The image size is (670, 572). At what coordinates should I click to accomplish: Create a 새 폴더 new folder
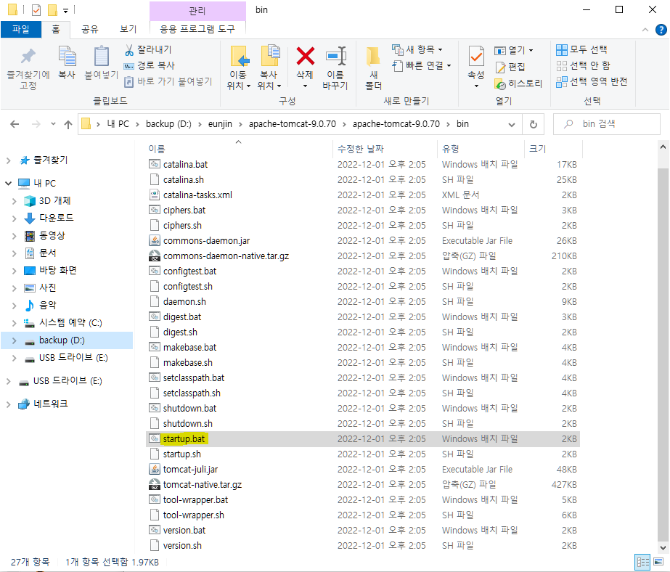[373, 68]
